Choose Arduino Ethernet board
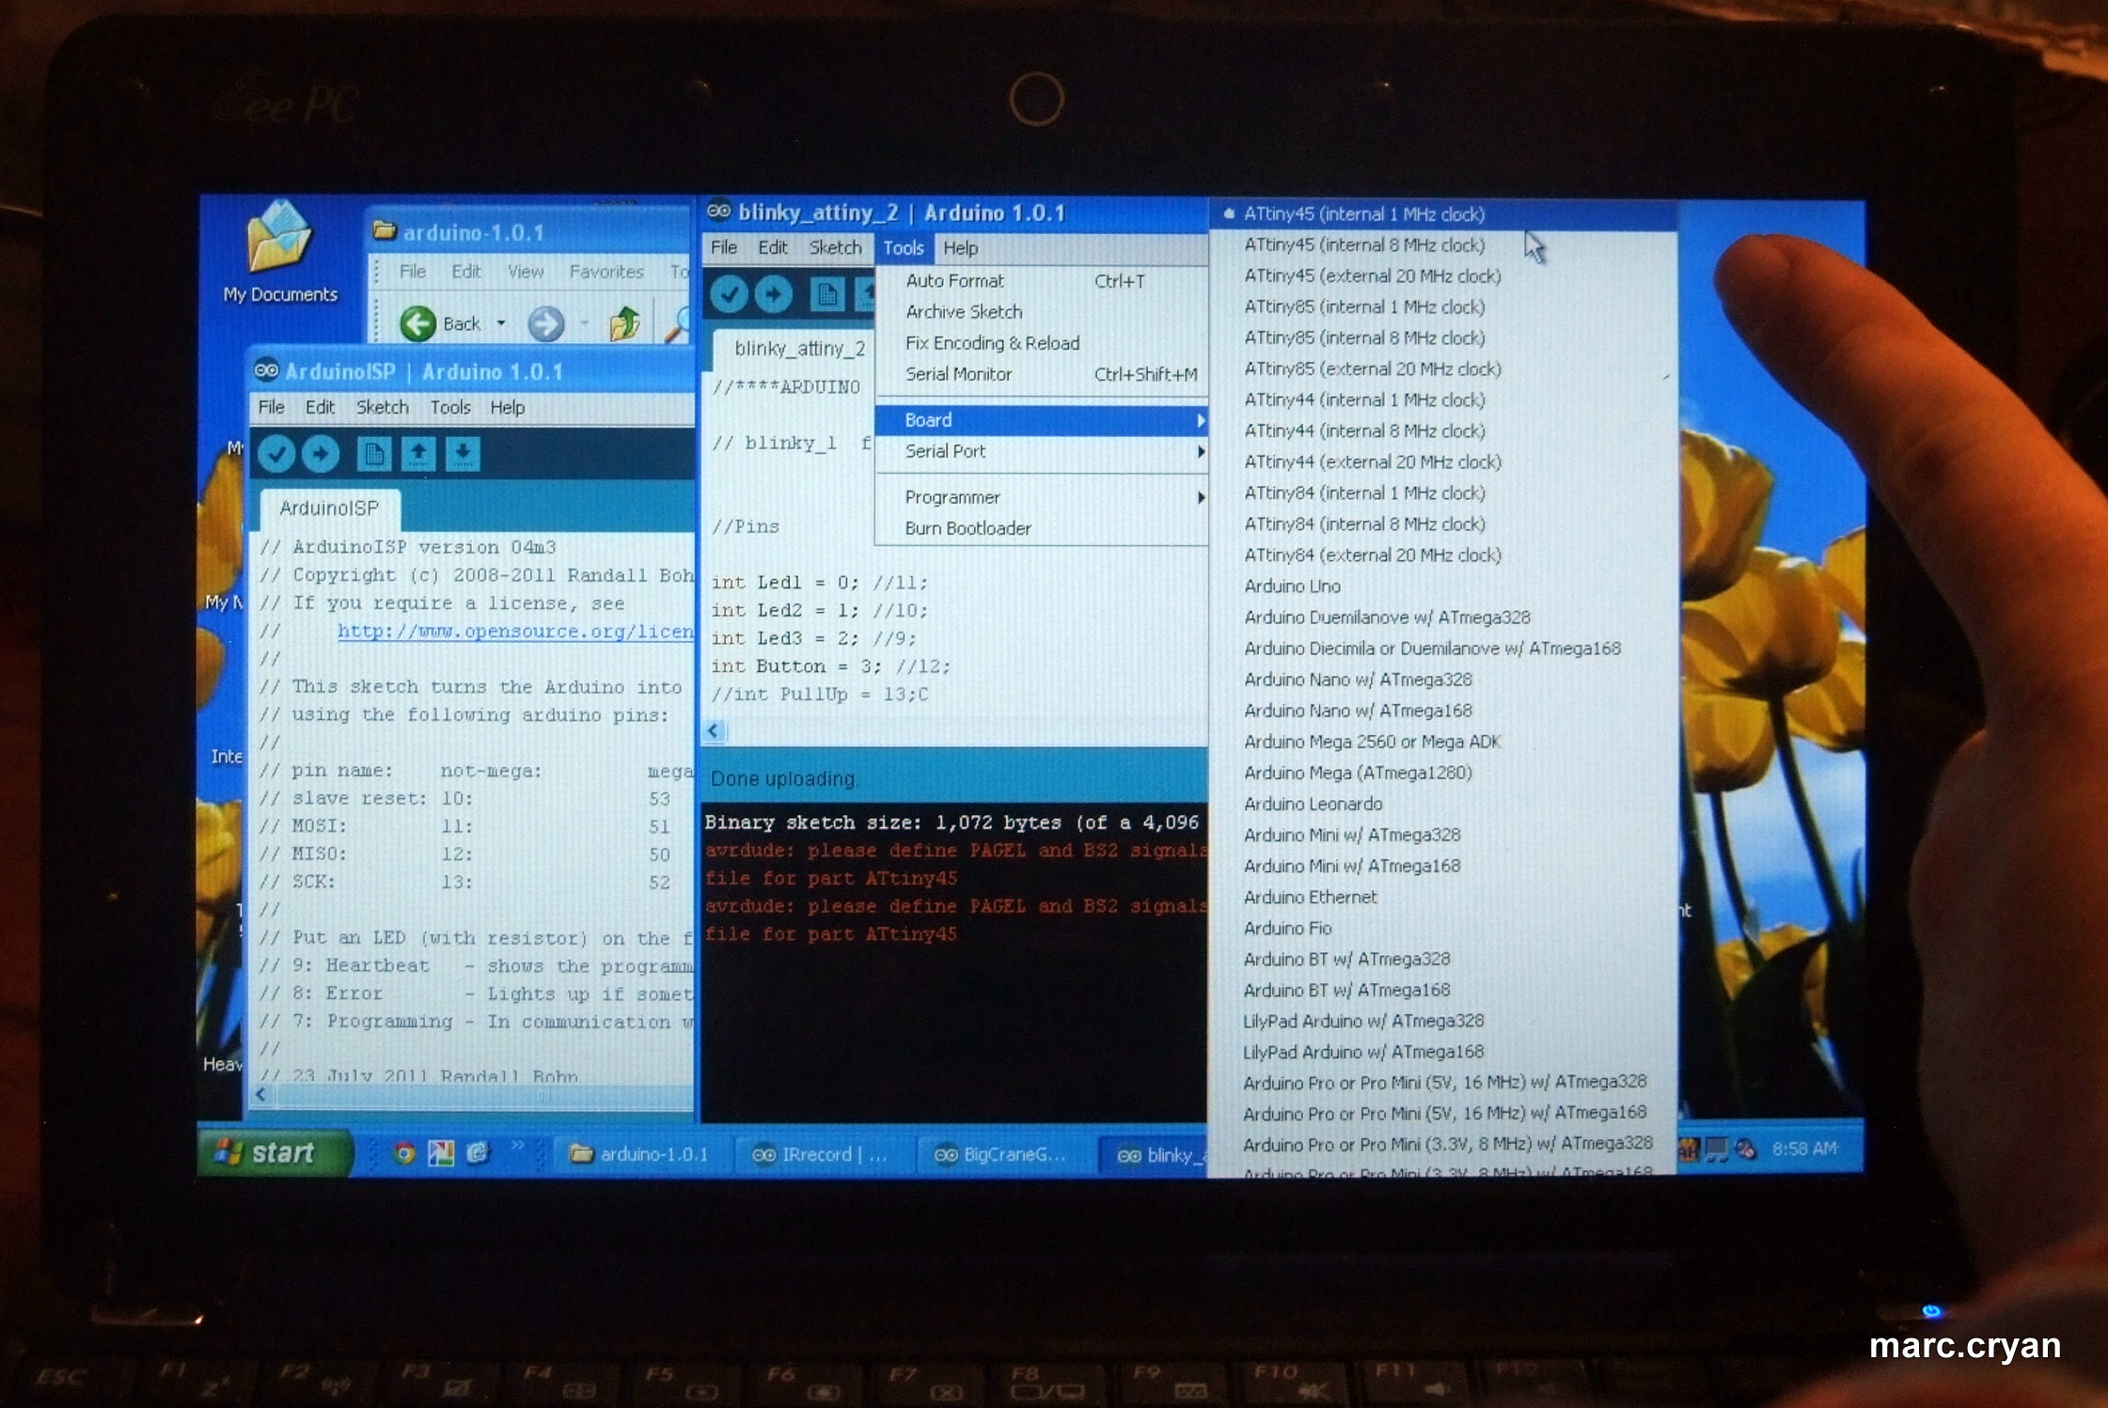Viewport: 2108px width, 1408px height. pos(1442,897)
